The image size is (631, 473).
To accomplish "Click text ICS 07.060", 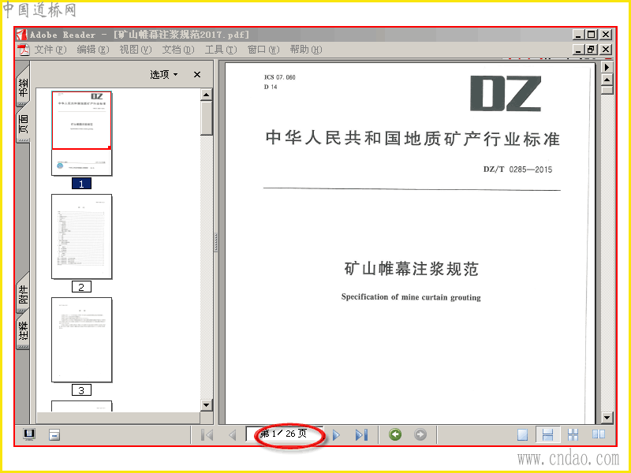I will click(x=280, y=77).
